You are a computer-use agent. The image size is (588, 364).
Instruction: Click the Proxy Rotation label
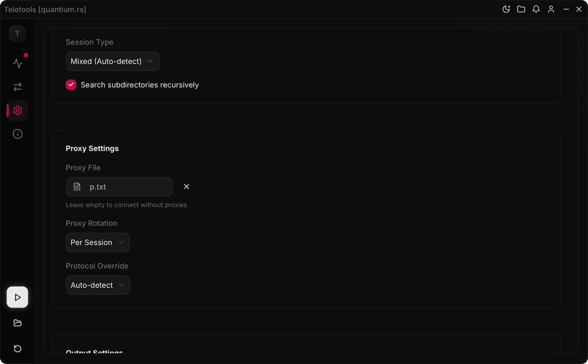tap(91, 223)
